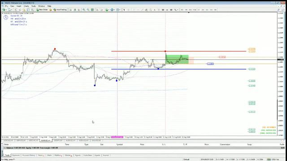Select the Ellipse drawing tool
This screenshot has width=287, height=161.
pyautogui.click(x=163, y=10)
